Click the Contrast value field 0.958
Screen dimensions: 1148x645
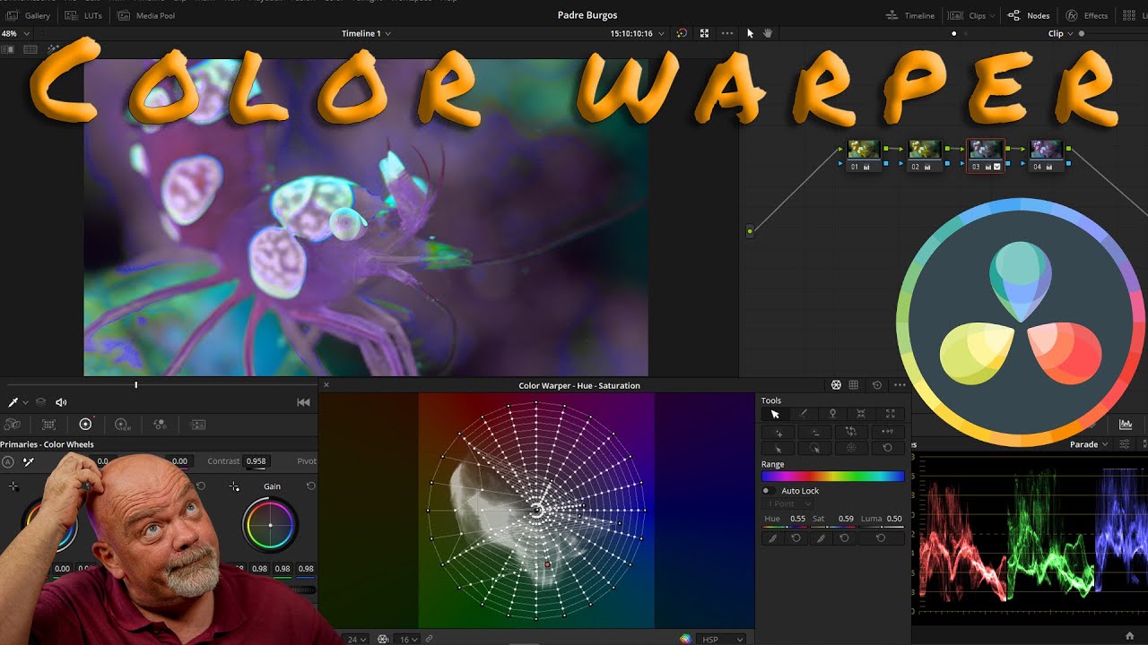[256, 461]
